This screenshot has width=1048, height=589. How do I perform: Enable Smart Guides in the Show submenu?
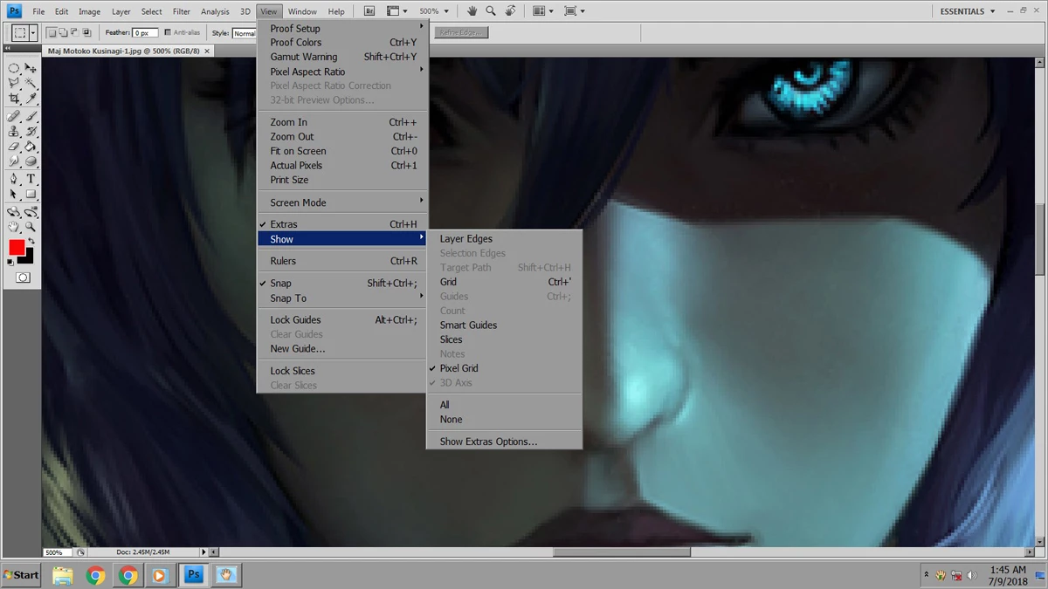pos(504,325)
